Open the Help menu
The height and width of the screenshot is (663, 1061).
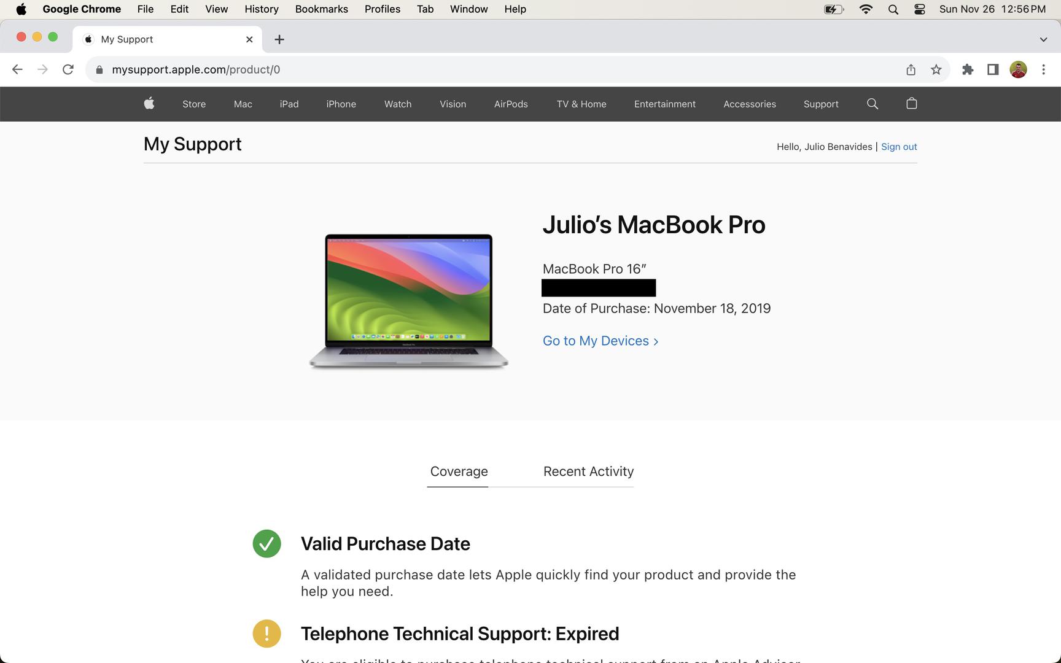(x=515, y=9)
